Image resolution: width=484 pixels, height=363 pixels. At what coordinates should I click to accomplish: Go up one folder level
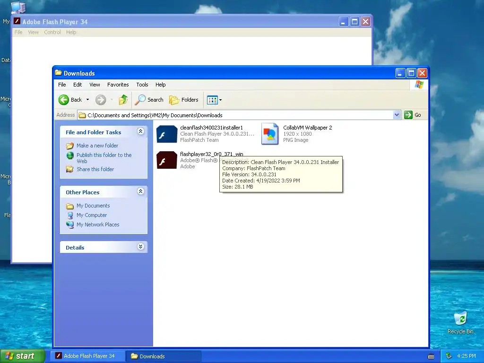coord(123,100)
